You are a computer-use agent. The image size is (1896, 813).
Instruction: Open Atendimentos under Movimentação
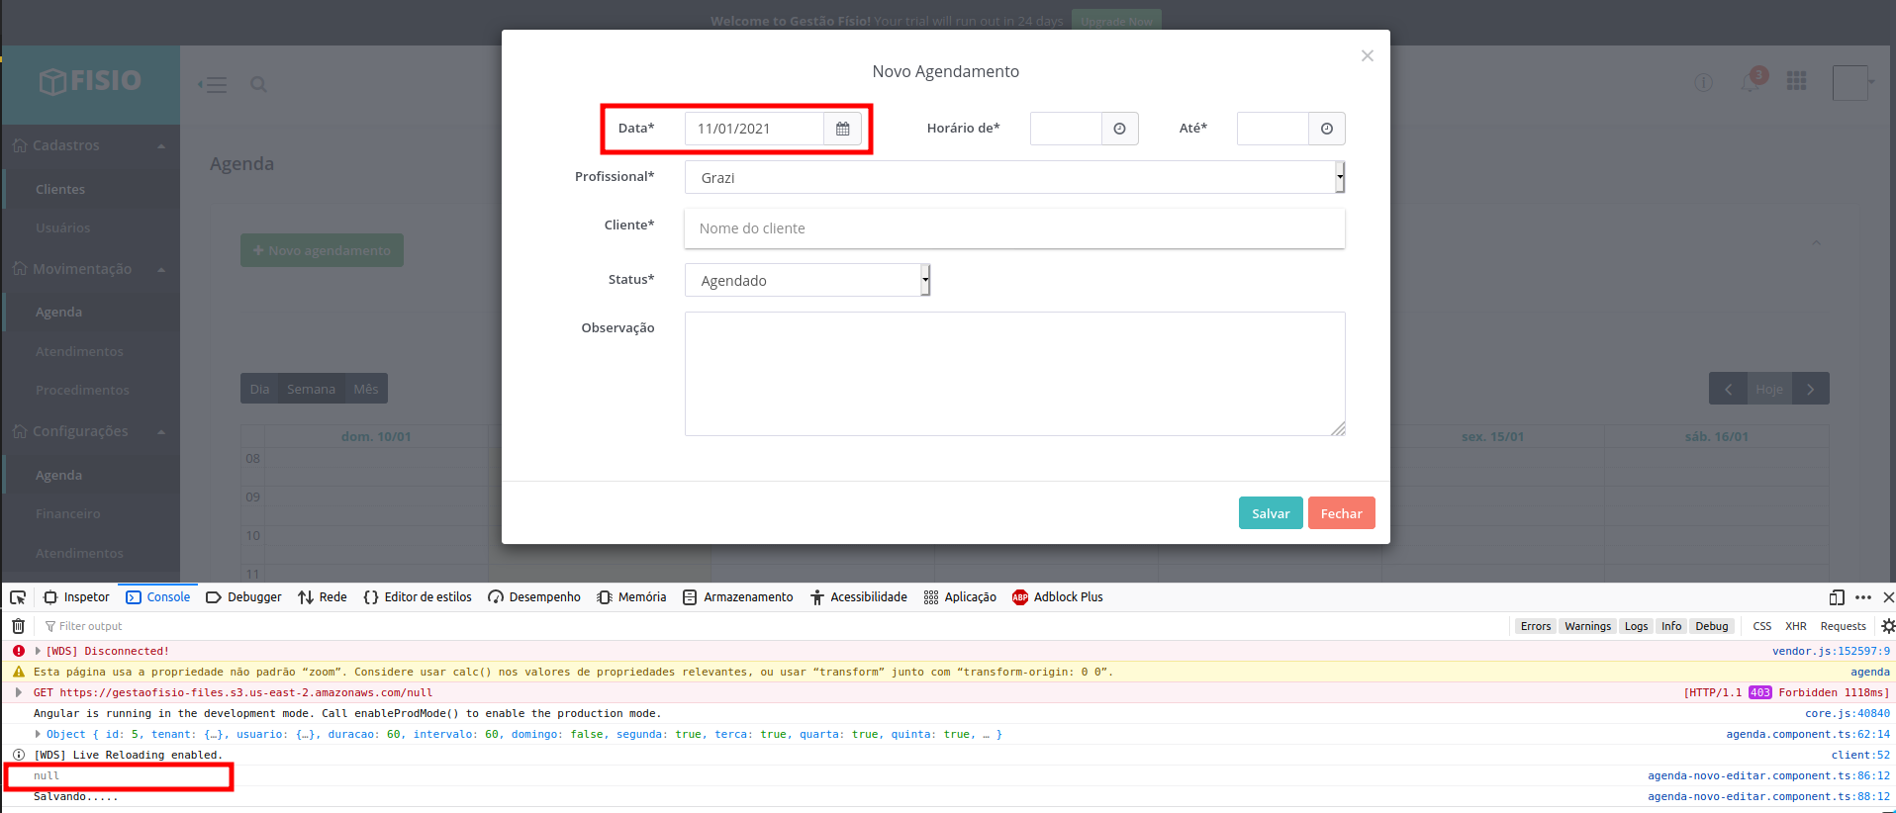pos(79,351)
